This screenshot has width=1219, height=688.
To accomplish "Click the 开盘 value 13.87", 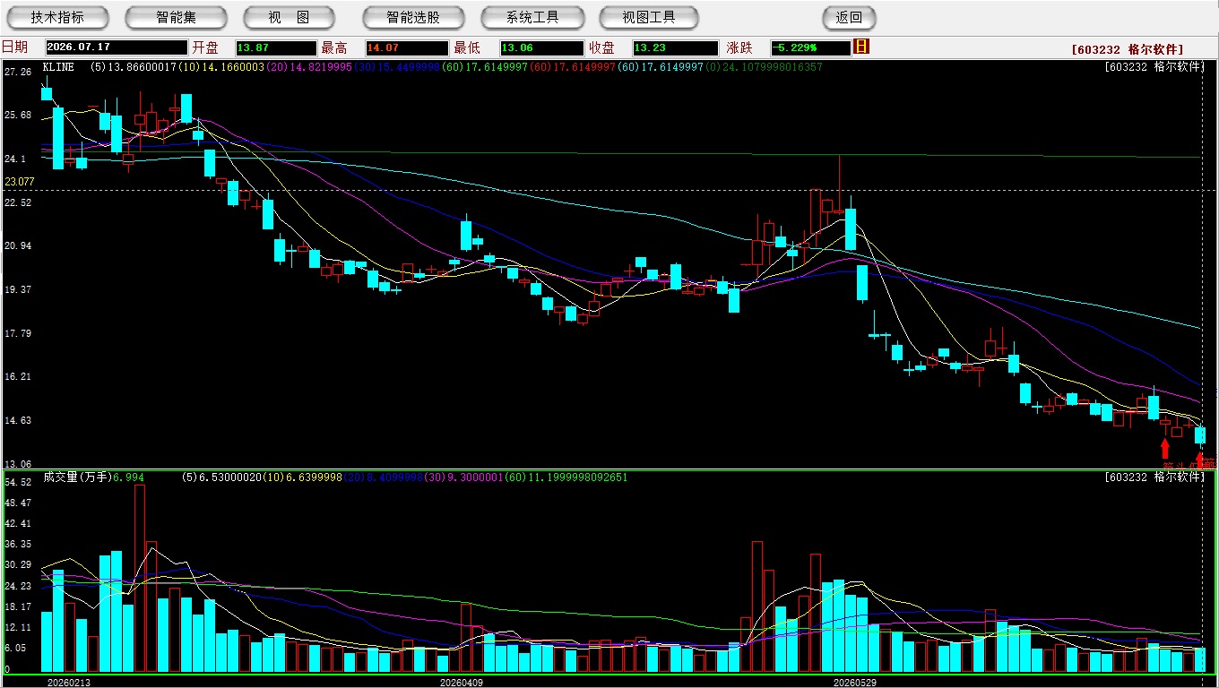I will click(x=276, y=47).
